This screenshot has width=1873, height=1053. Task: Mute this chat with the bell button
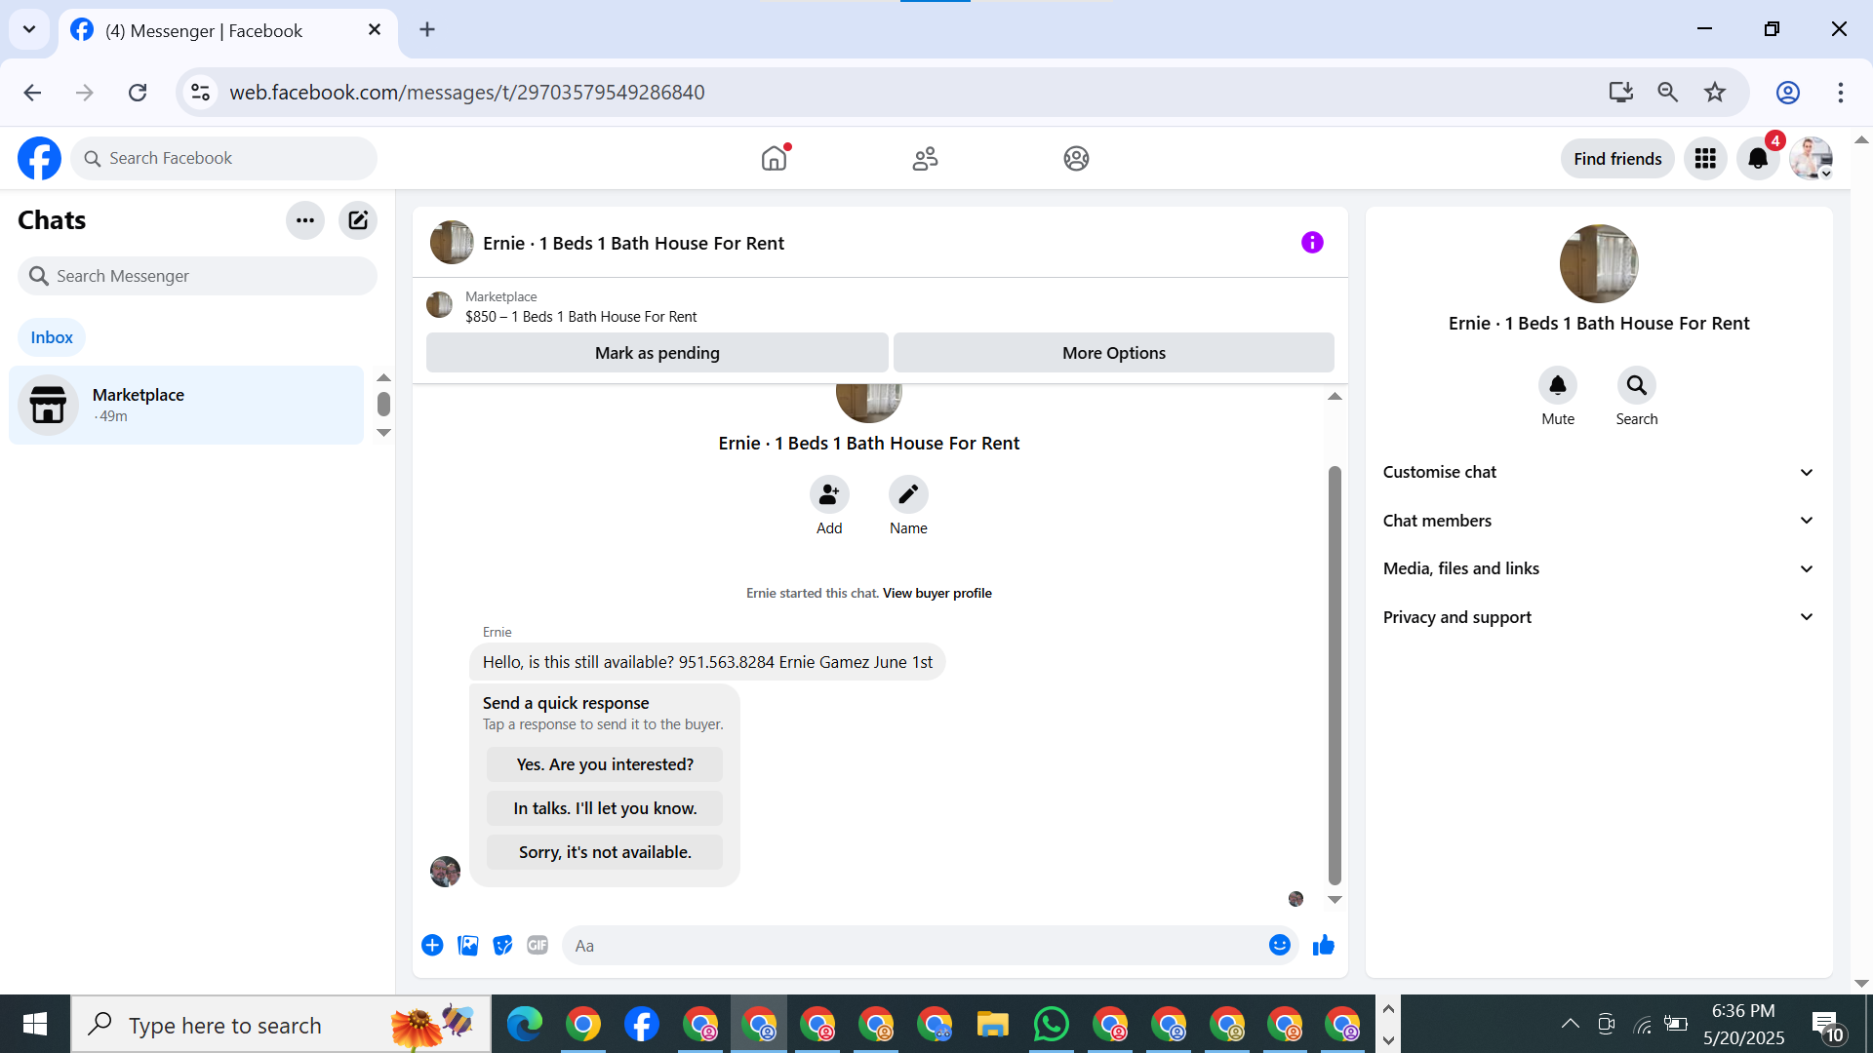click(x=1557, y=386)
